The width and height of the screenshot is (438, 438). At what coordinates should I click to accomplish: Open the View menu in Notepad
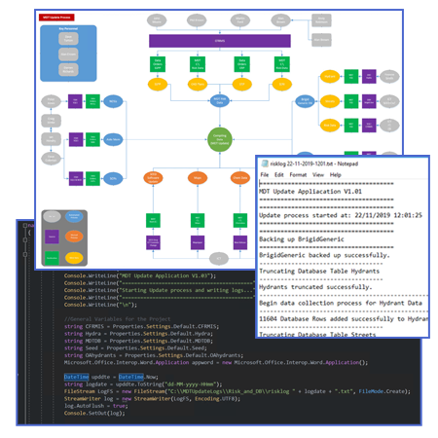click(x=318, y=175)
